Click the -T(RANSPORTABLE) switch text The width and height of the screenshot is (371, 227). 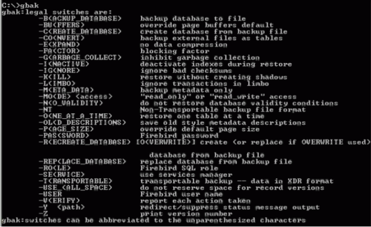(75, 181)
